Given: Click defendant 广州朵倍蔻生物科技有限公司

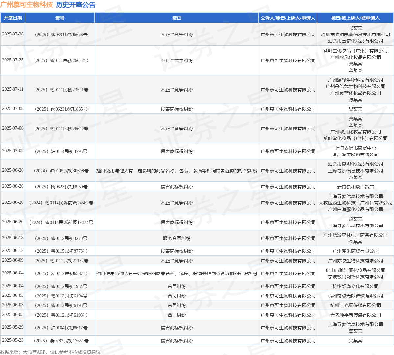Looking at the screenshot, I should pyautogui.click(x=355, y=86).
